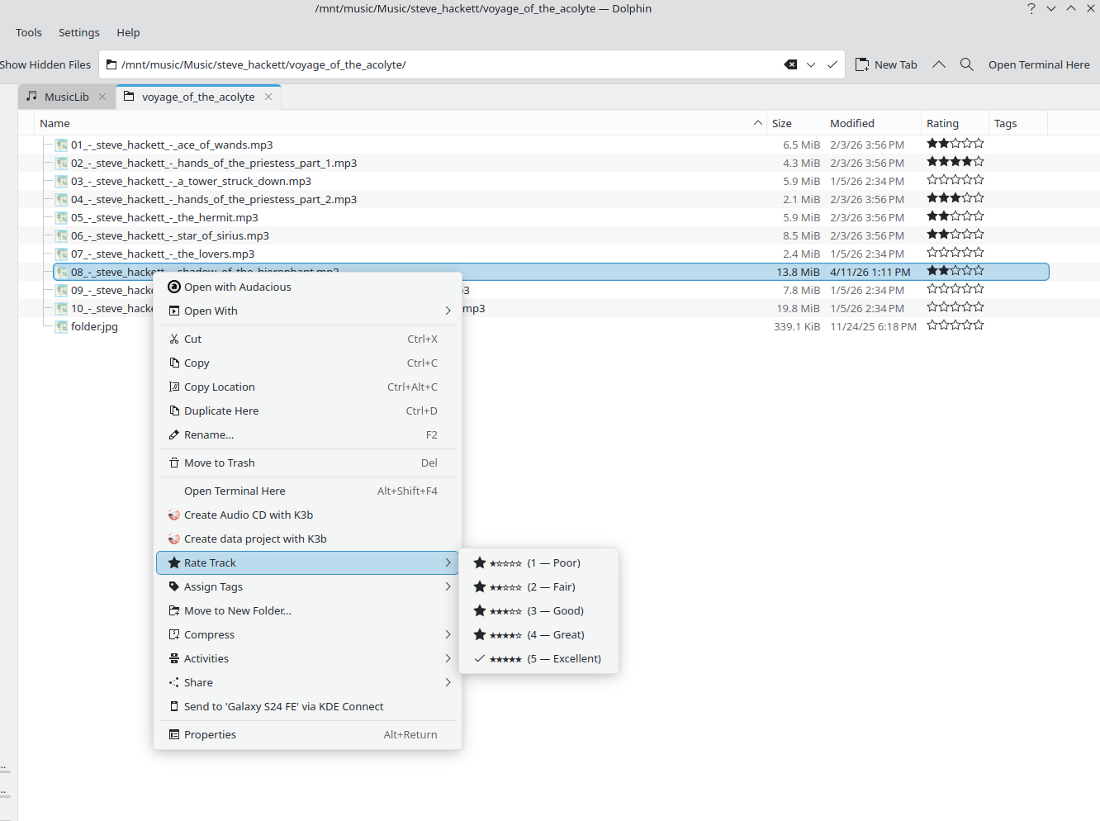Choose 3 — Good rating

click(538, 610)
